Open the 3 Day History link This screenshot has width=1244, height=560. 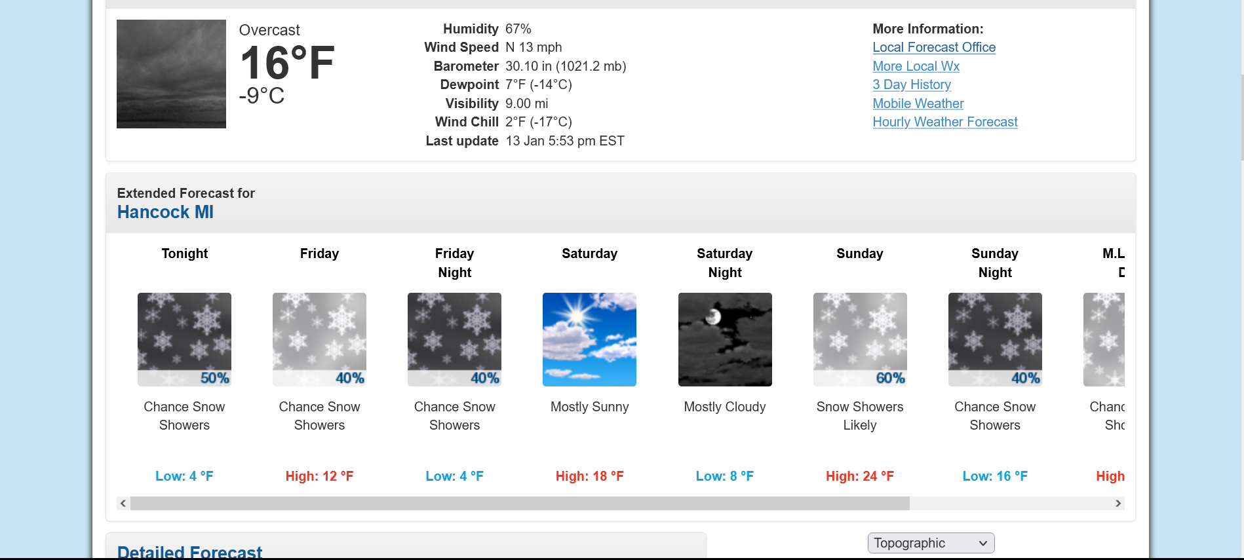(x=912, y=84)
